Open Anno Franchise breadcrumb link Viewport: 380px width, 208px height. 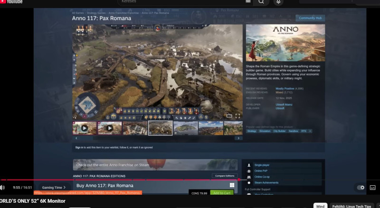pyautogui.click(x=123, y=13)
